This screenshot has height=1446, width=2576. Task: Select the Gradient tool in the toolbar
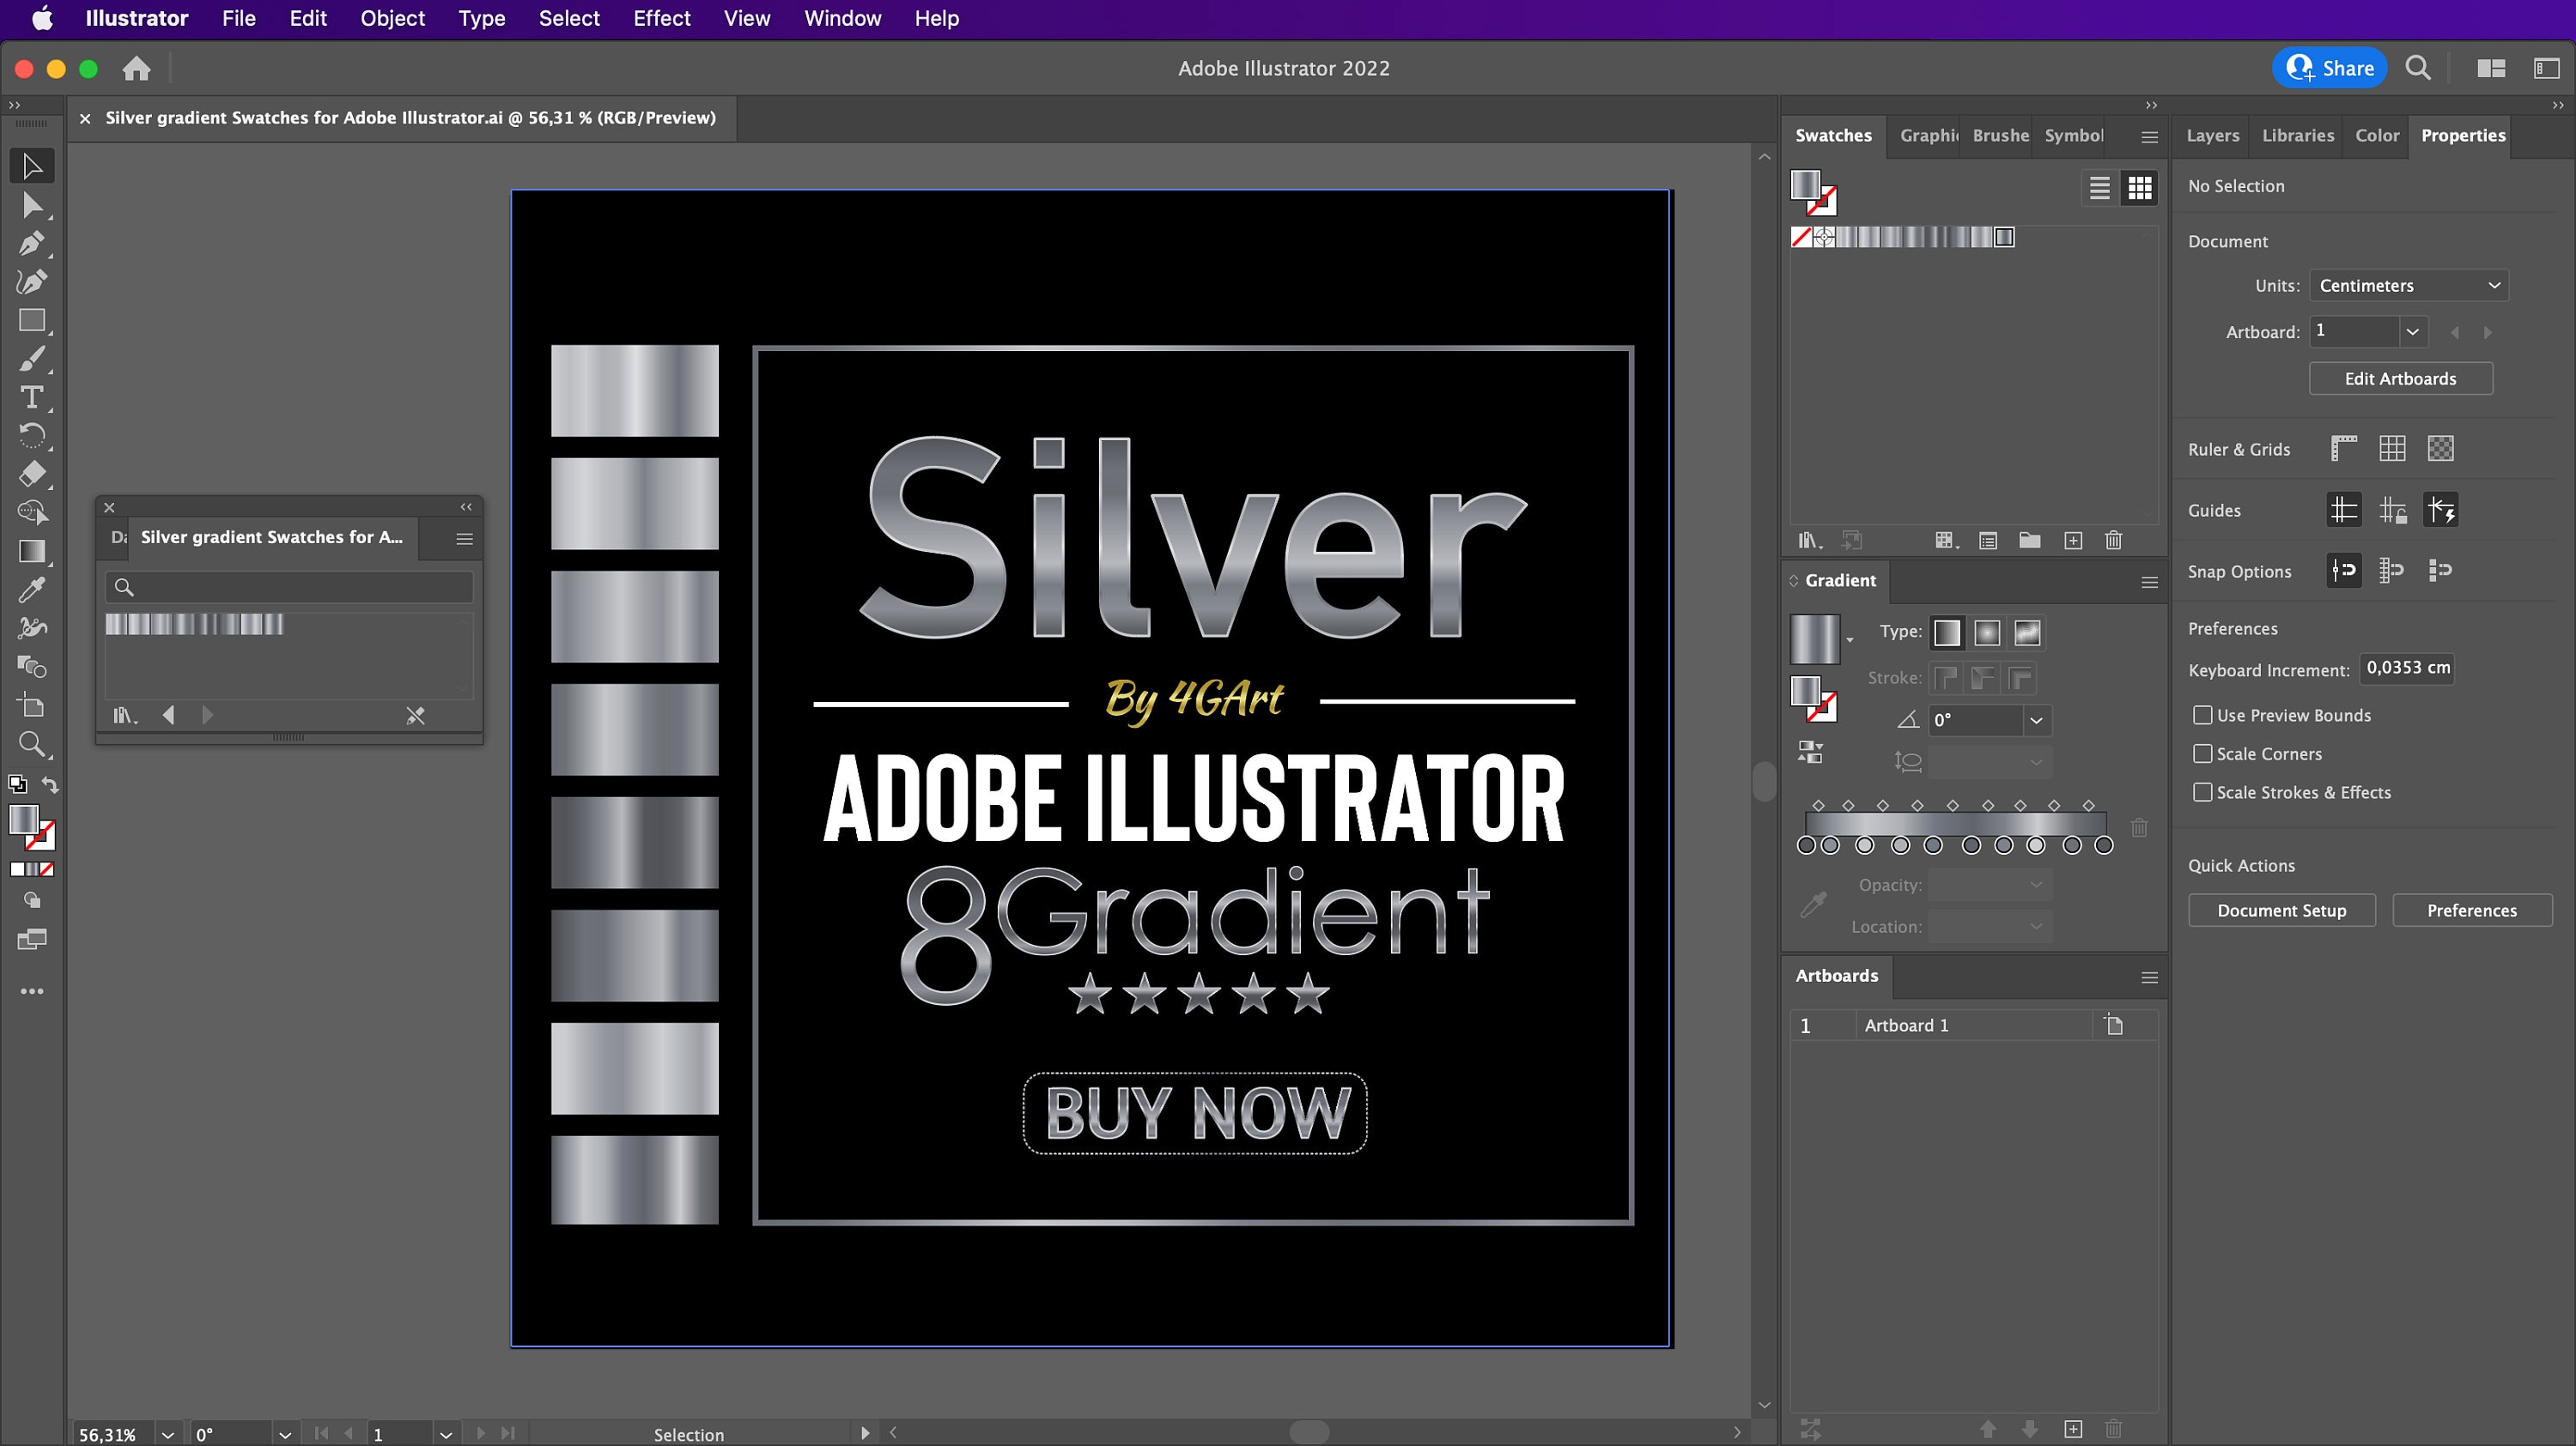point(33,551)
